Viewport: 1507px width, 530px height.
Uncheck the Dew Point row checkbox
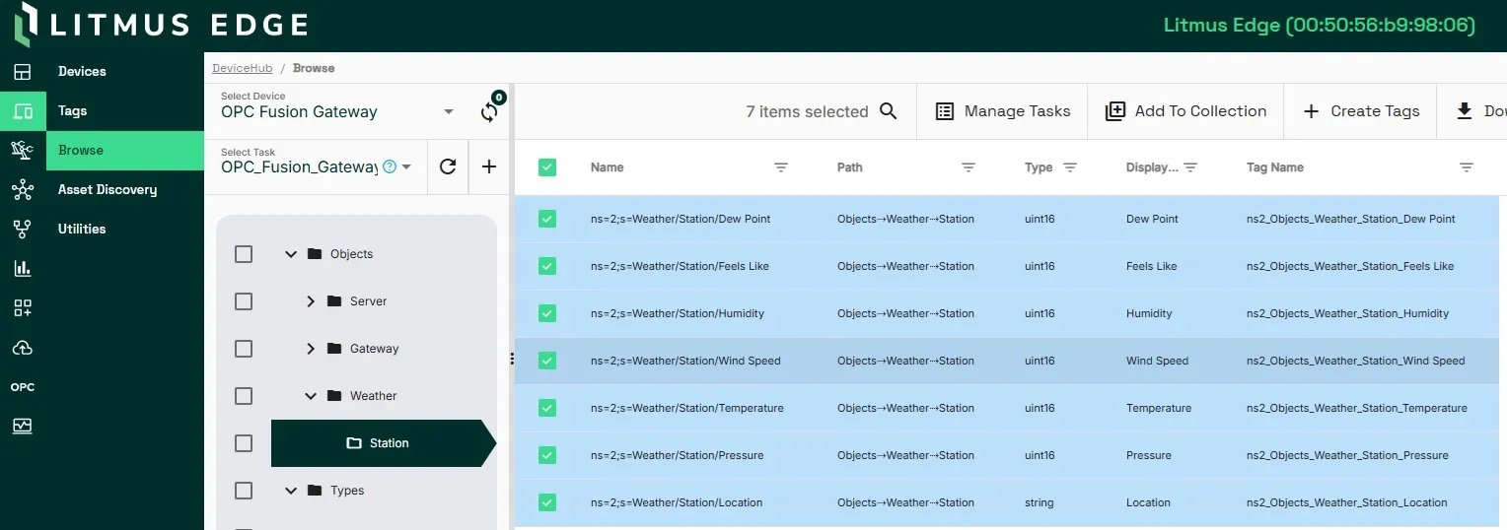pyautogui.click(x=547, y=219)
